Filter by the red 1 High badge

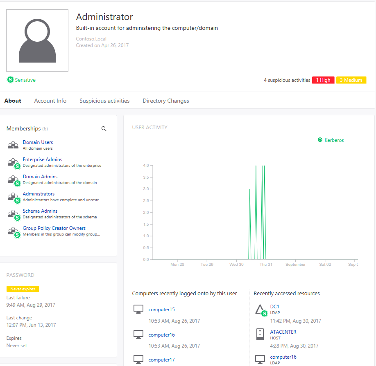pos(323,80)
